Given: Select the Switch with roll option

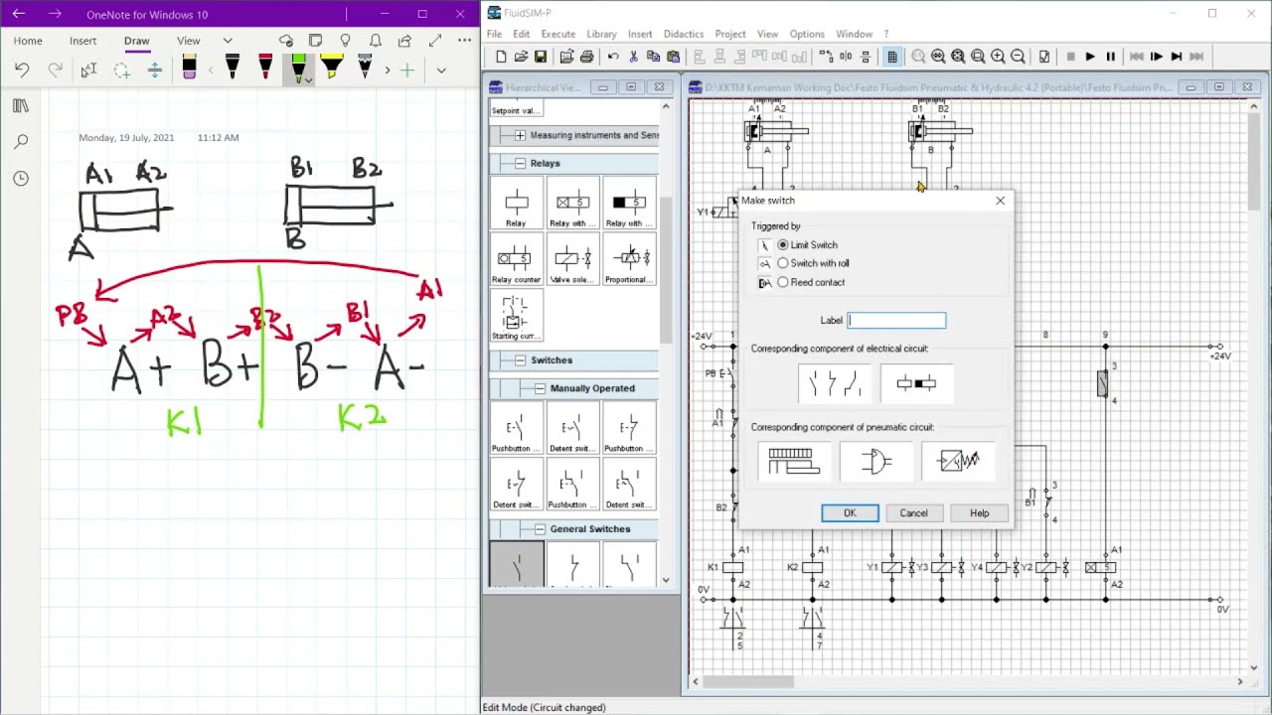Looking at the screenshot, I should (x=783, y=263).
